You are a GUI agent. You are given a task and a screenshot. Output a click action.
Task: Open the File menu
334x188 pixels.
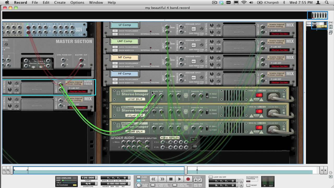(x=35, y=3)
